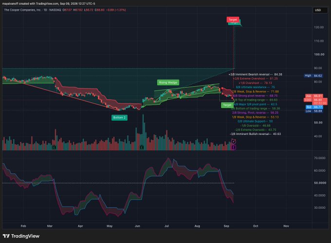
Task: Click the 8/8 Ultimate resistance 75 line
Action: (x=255, y=87)
